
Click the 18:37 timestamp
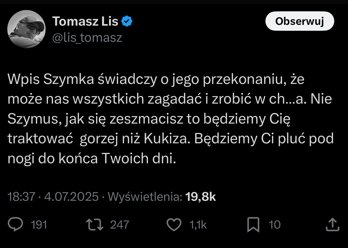point(22,197)
